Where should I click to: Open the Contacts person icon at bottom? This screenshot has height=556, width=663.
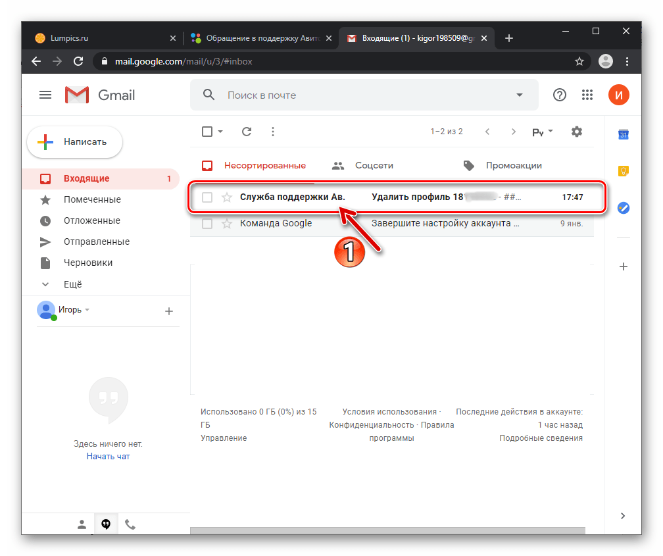[82, 524]
